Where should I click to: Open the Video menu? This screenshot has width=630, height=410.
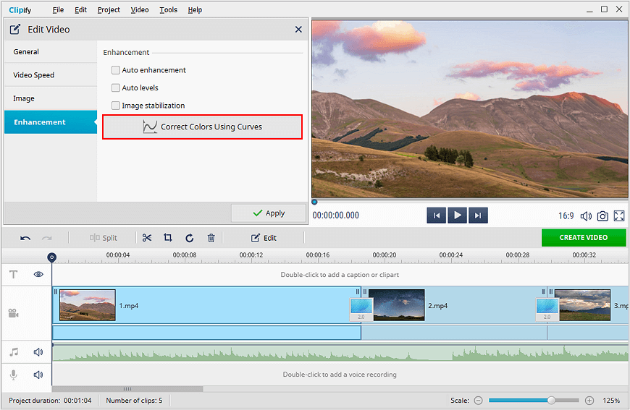(x=140, y=9)
